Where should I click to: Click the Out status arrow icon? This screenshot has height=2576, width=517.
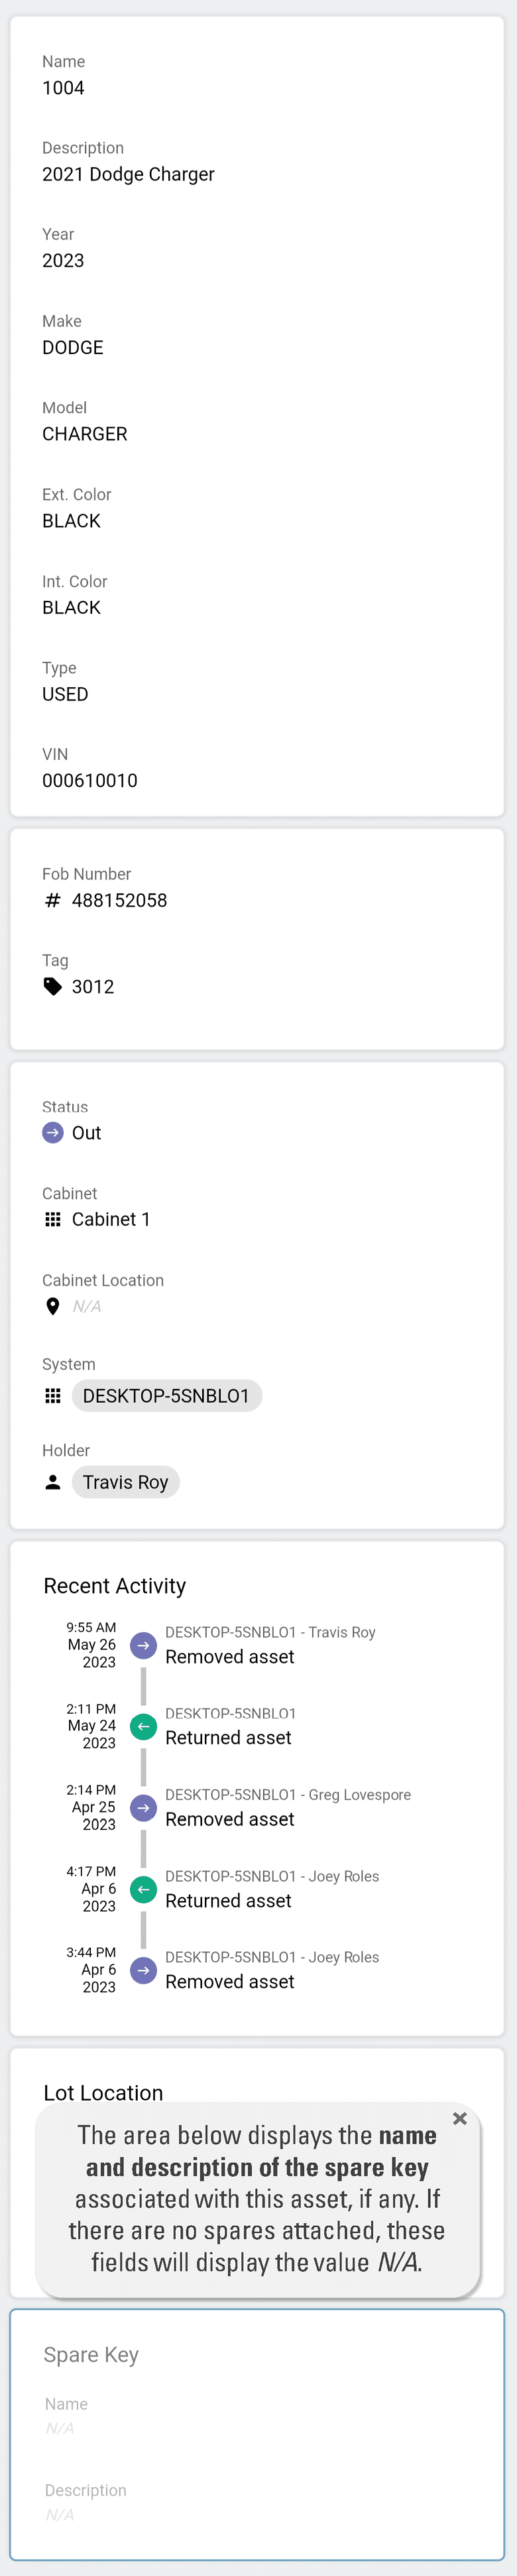pos(52,1133)
